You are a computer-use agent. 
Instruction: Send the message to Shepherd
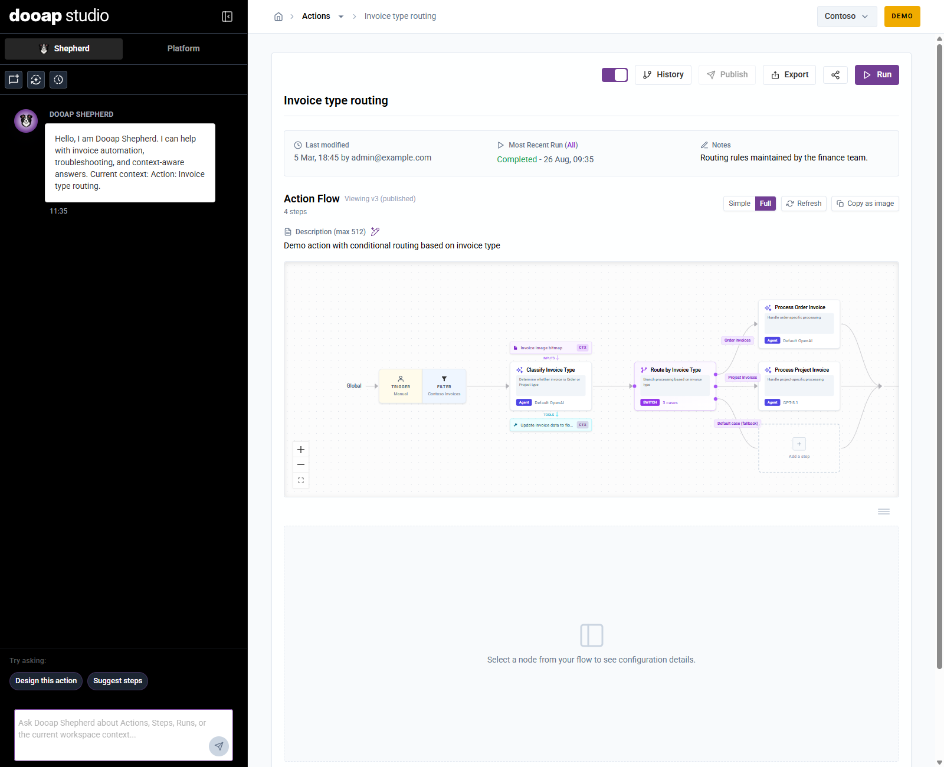click(x=219, y=746)
